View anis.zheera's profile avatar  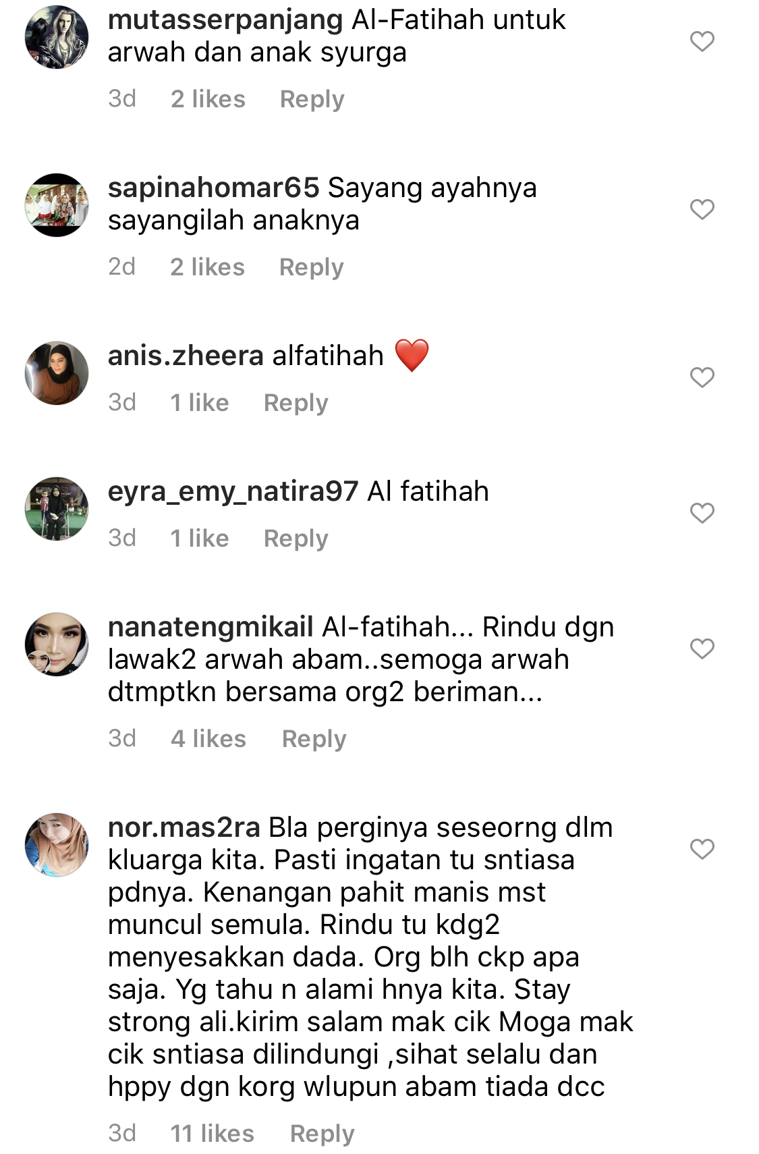click(57, 373)
